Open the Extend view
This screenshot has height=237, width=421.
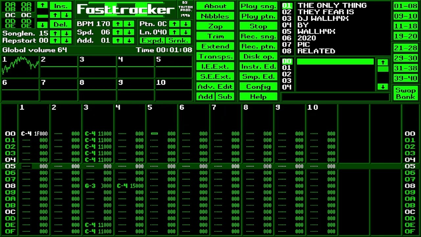[x=215, y=46]
